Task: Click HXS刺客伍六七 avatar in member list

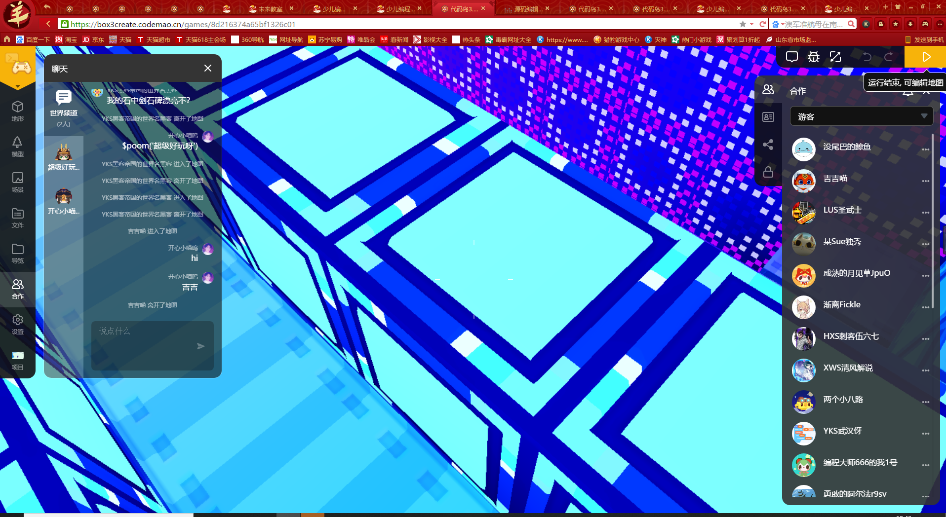Action: [x=803, y=338]
